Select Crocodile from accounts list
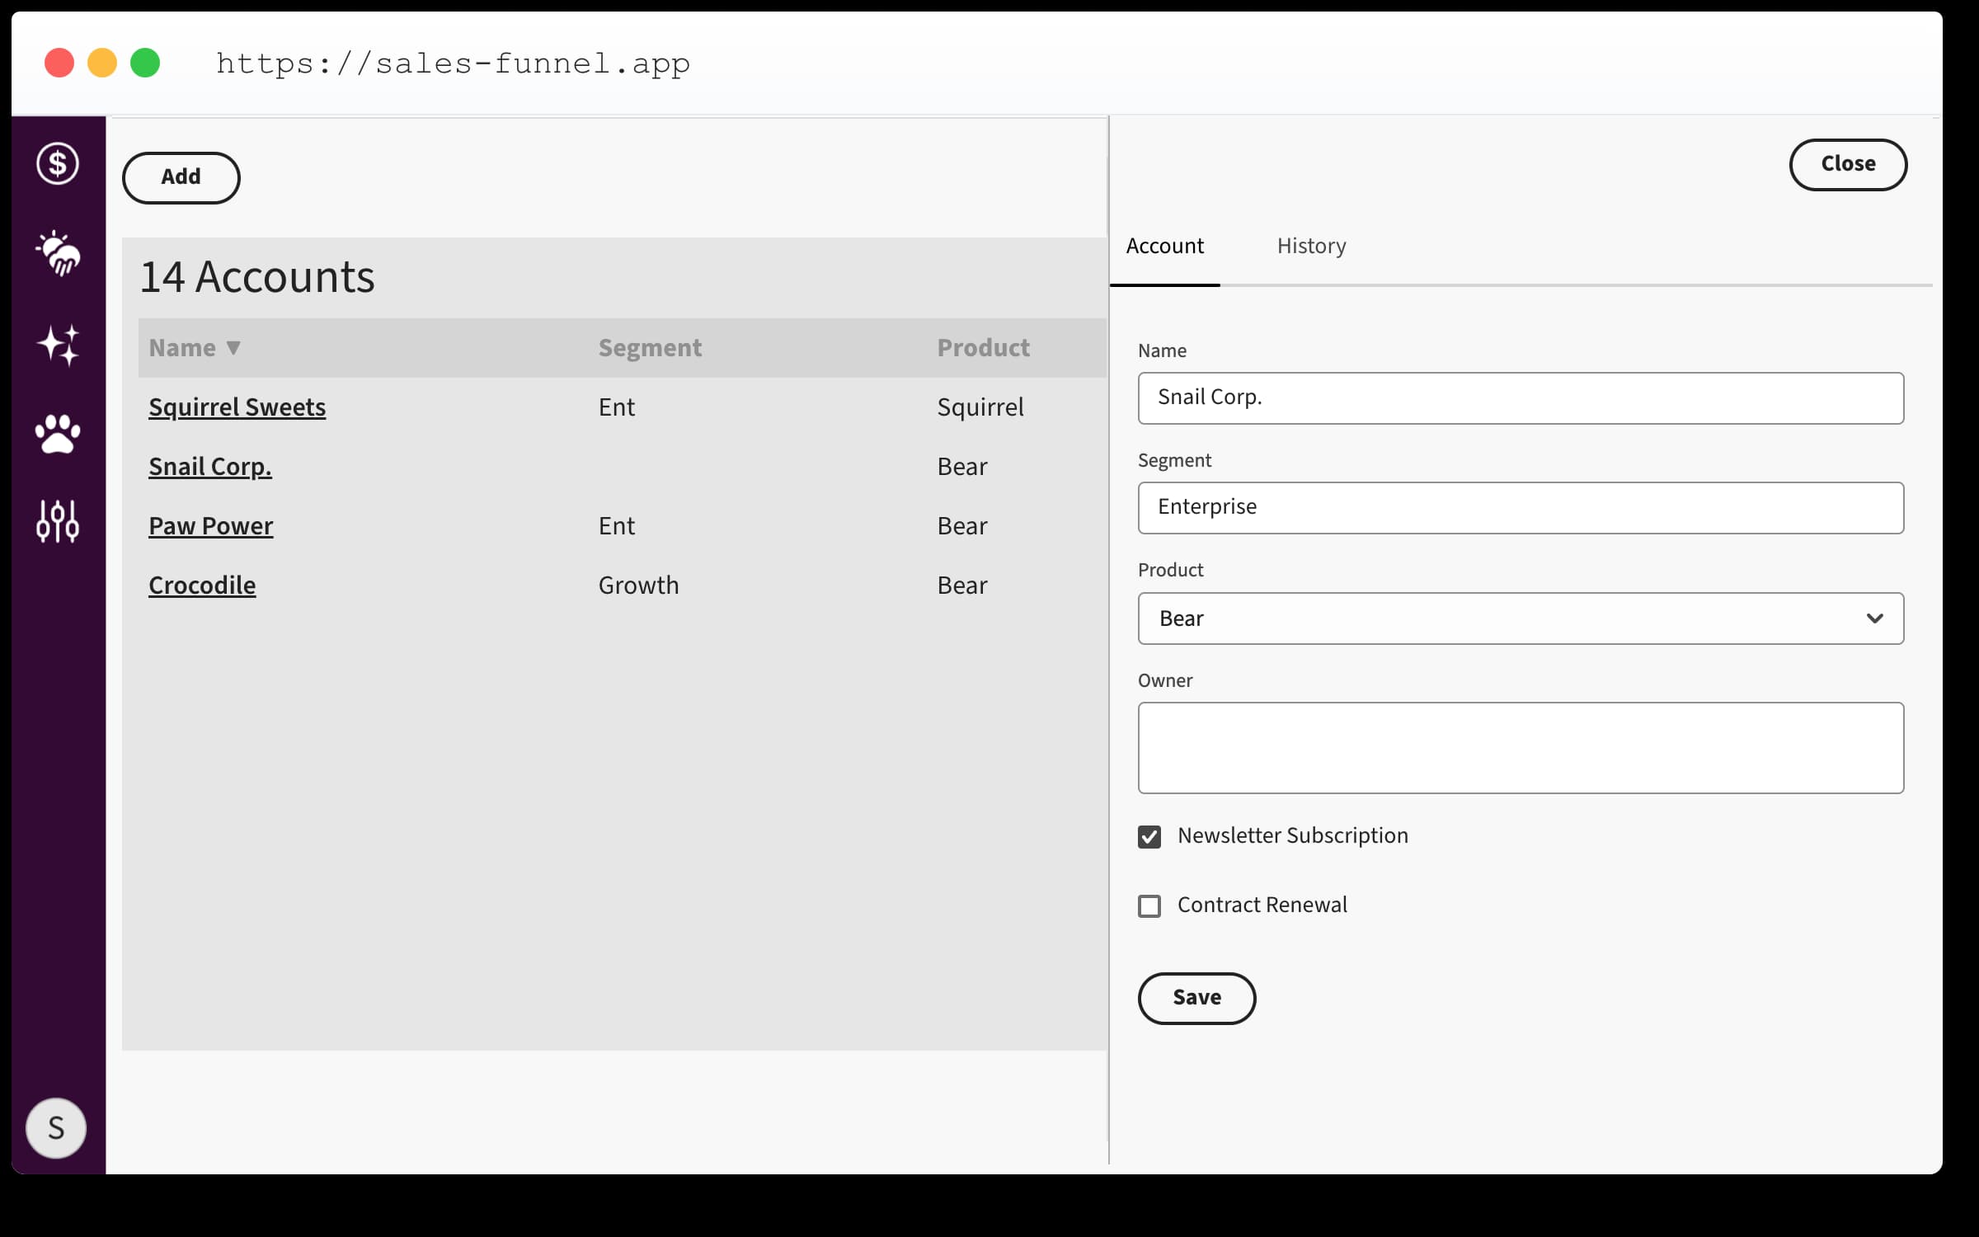Screen dimensions: 1979x1237 pos(201,585)
